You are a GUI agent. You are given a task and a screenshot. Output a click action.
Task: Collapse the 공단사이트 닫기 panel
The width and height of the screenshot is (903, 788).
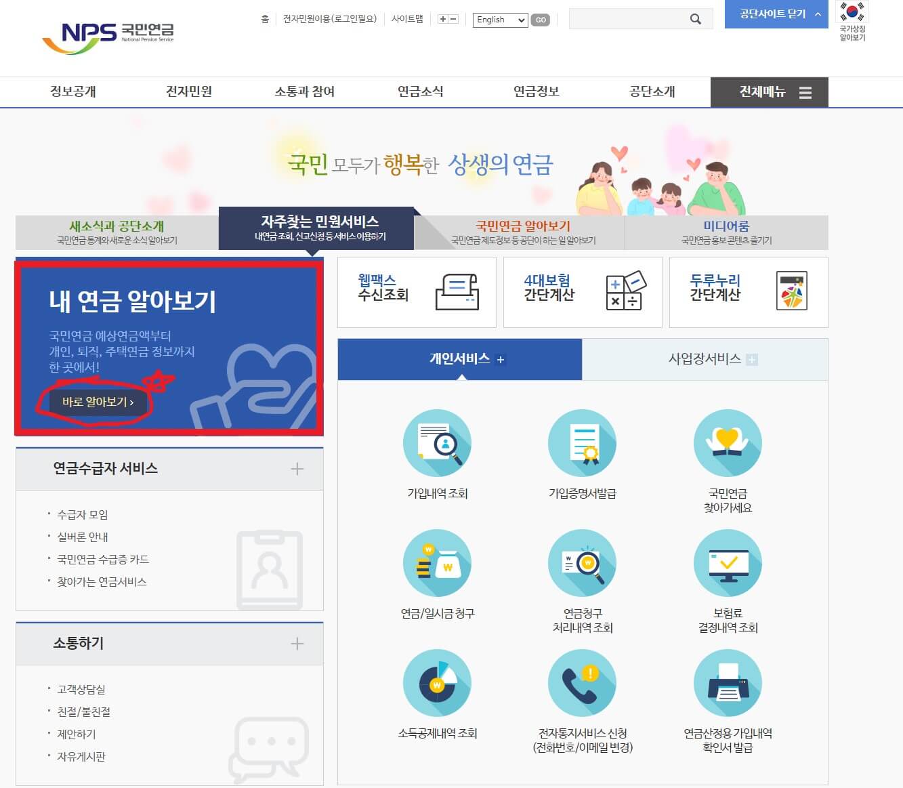(776, 14)
